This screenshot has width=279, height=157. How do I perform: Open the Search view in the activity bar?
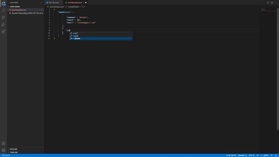3,10
